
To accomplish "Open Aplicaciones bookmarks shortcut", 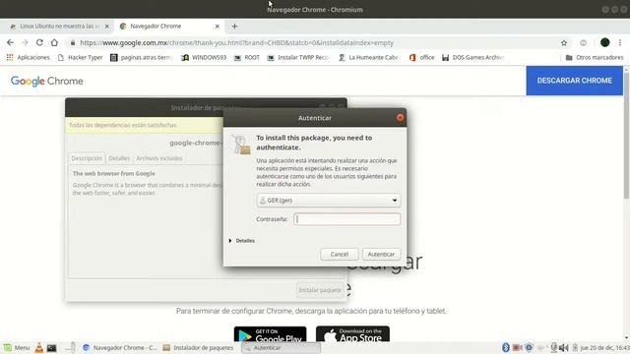I will (29, 57).
